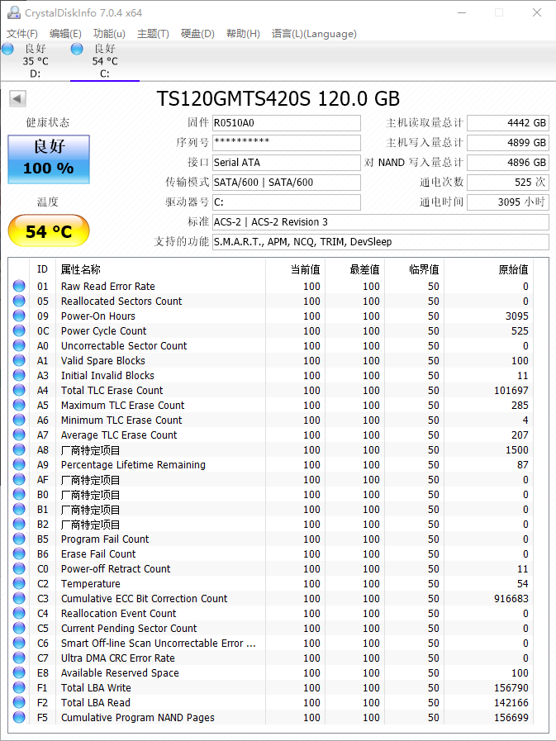Click the status orb for disk D:
The image size is (556, 741).
pos(8,49)
